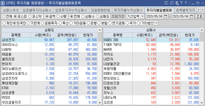205x106 pixels.
Task: Click up arrow of 순매수 table scrollbar
Action: [202, 30]
